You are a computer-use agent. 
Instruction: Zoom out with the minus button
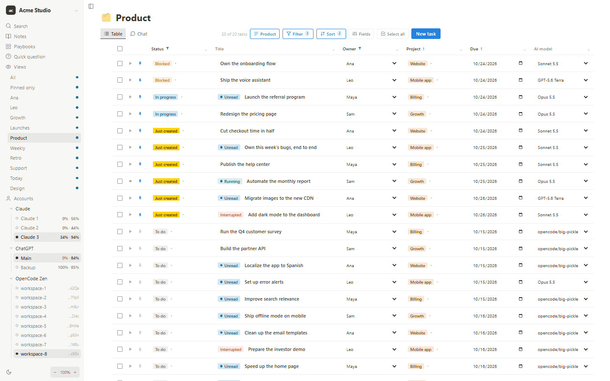[55, 372]
